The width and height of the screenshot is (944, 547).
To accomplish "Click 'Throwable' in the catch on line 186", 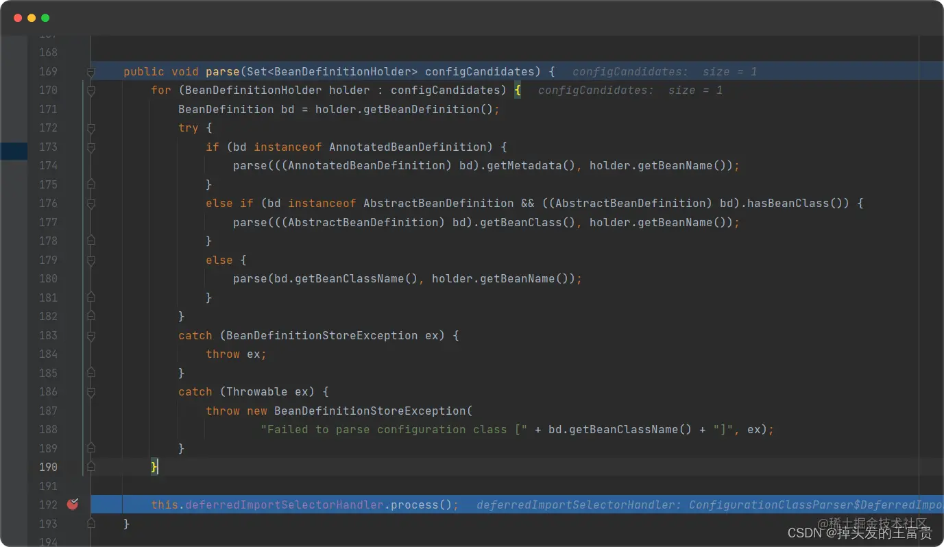I will tap(256, 392).
